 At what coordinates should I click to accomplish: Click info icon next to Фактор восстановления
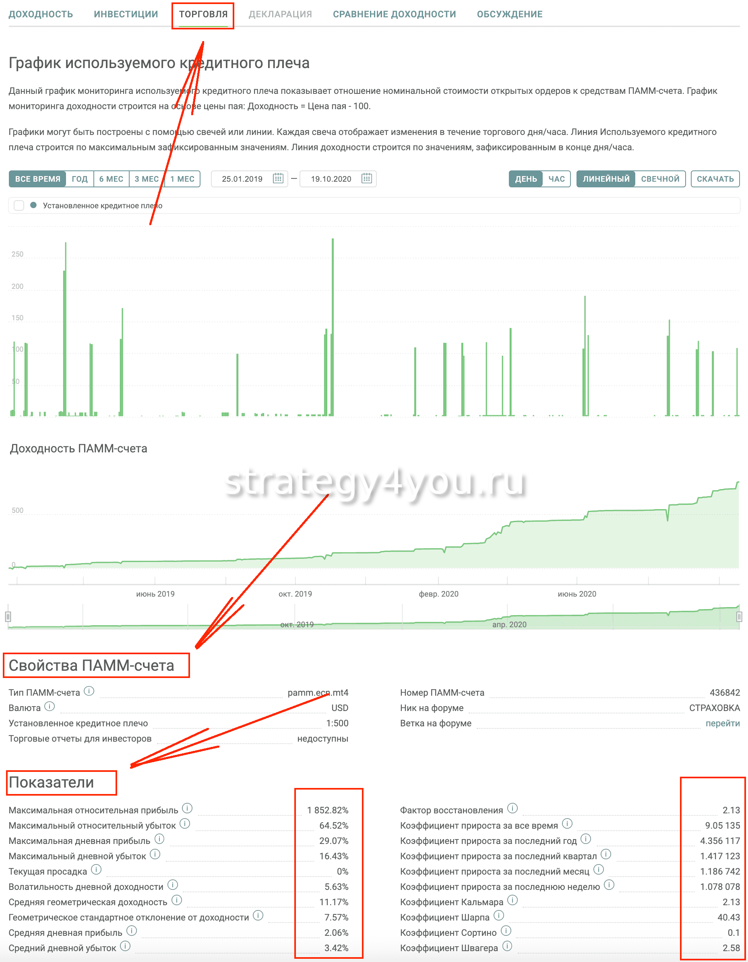click(x=512, y=808)
